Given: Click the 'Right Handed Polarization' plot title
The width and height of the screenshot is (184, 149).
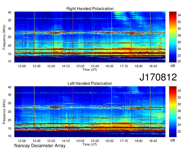Looking at the screenshot, I should pos(90,9).
